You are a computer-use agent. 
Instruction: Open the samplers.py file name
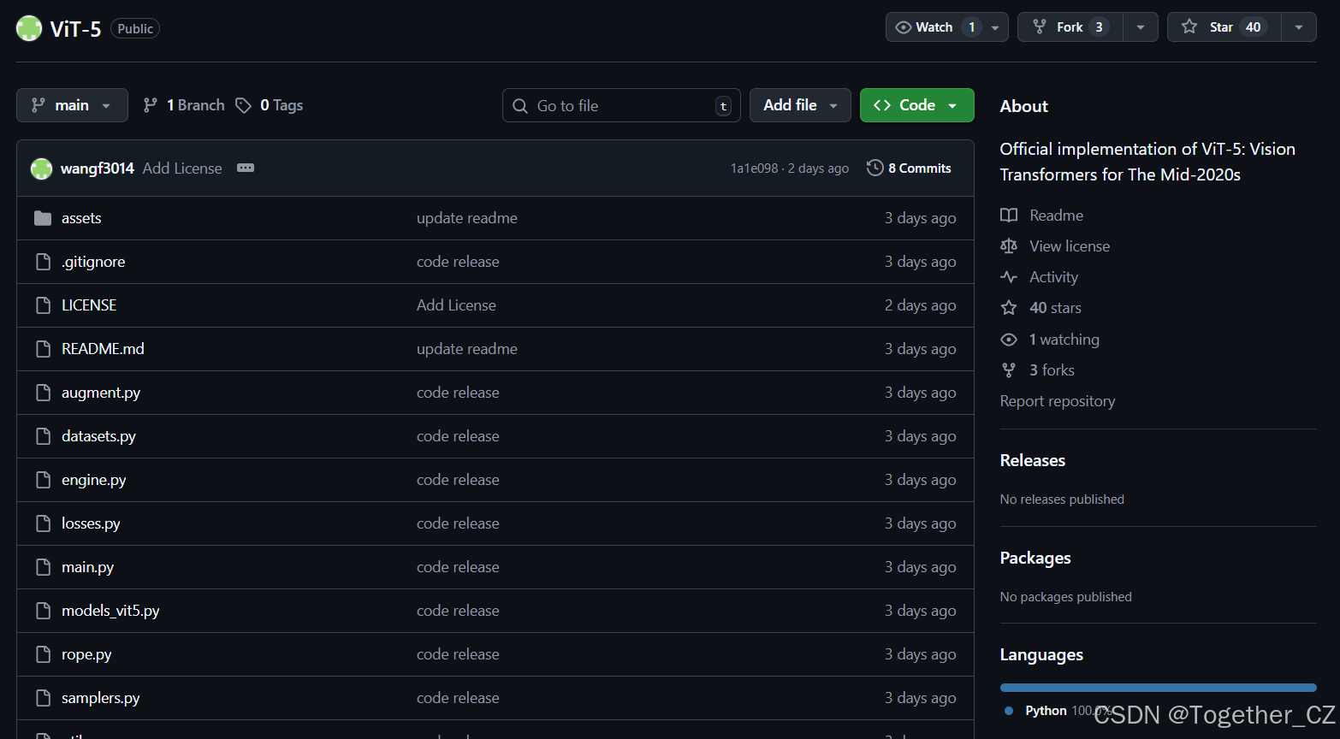tap(101, 698)
